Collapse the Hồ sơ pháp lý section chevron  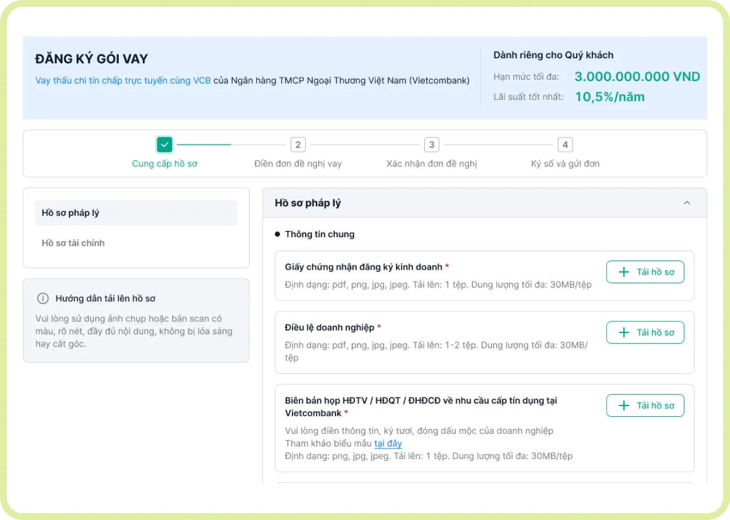pos(687,203)
